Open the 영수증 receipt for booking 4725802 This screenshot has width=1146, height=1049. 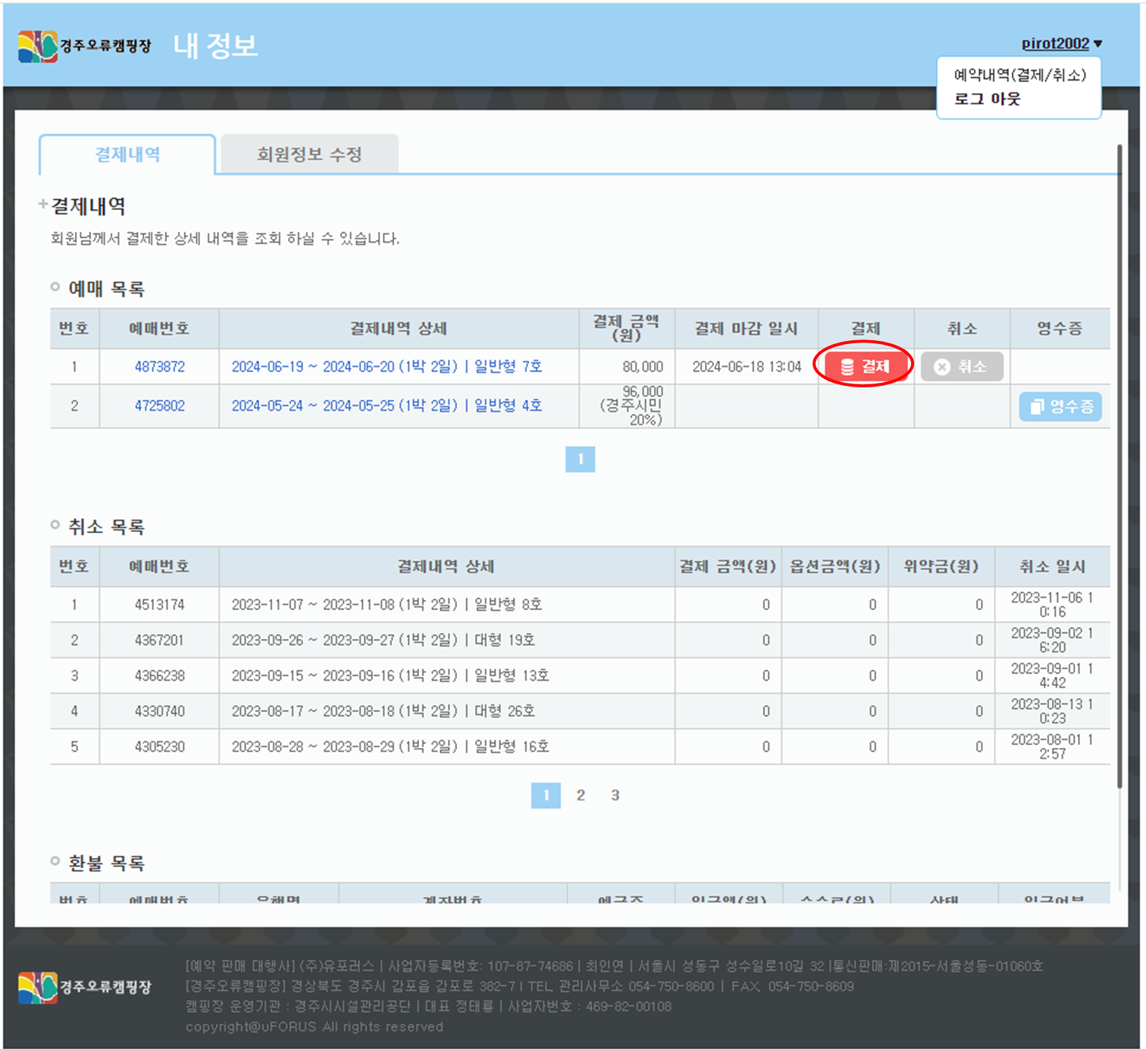1060,406
